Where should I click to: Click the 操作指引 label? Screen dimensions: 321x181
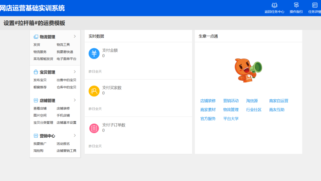(296, 12)
